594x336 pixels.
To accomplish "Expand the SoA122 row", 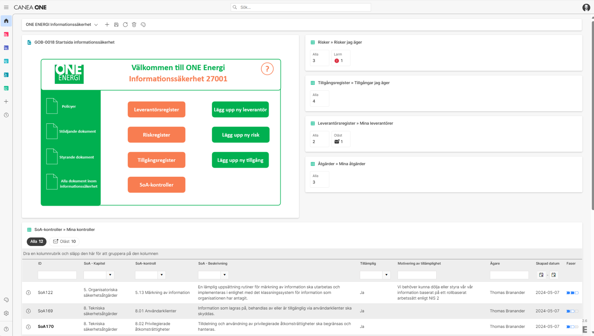I will [28, 293].
